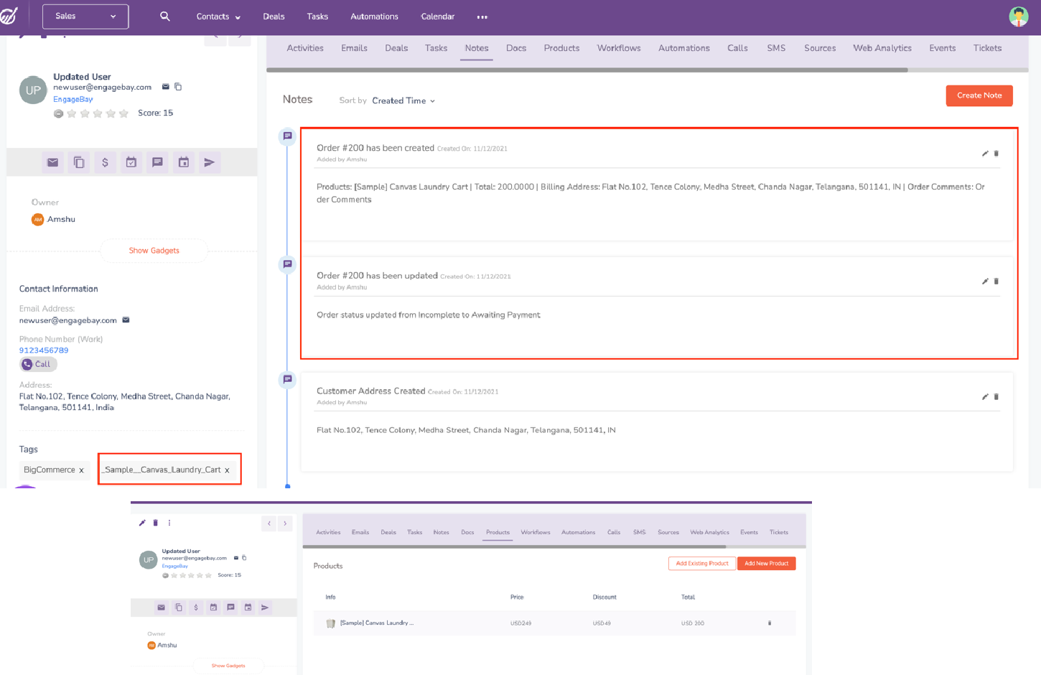Click Add New Product button

767,564
